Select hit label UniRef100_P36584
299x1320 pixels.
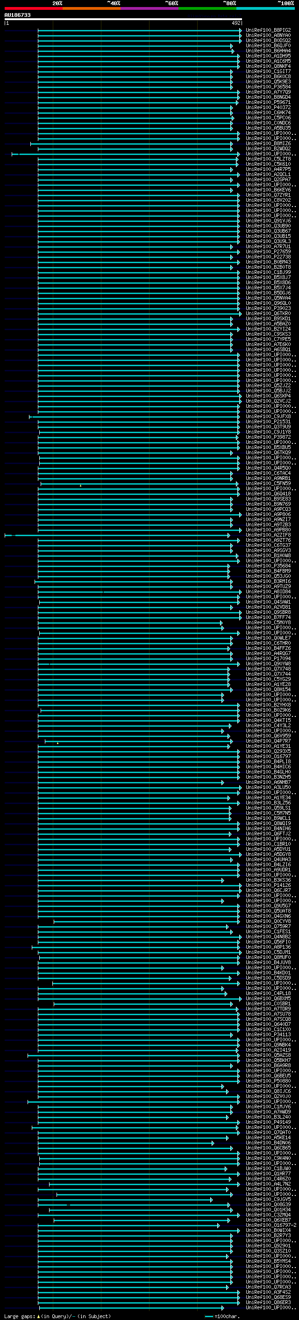point(268,87)
